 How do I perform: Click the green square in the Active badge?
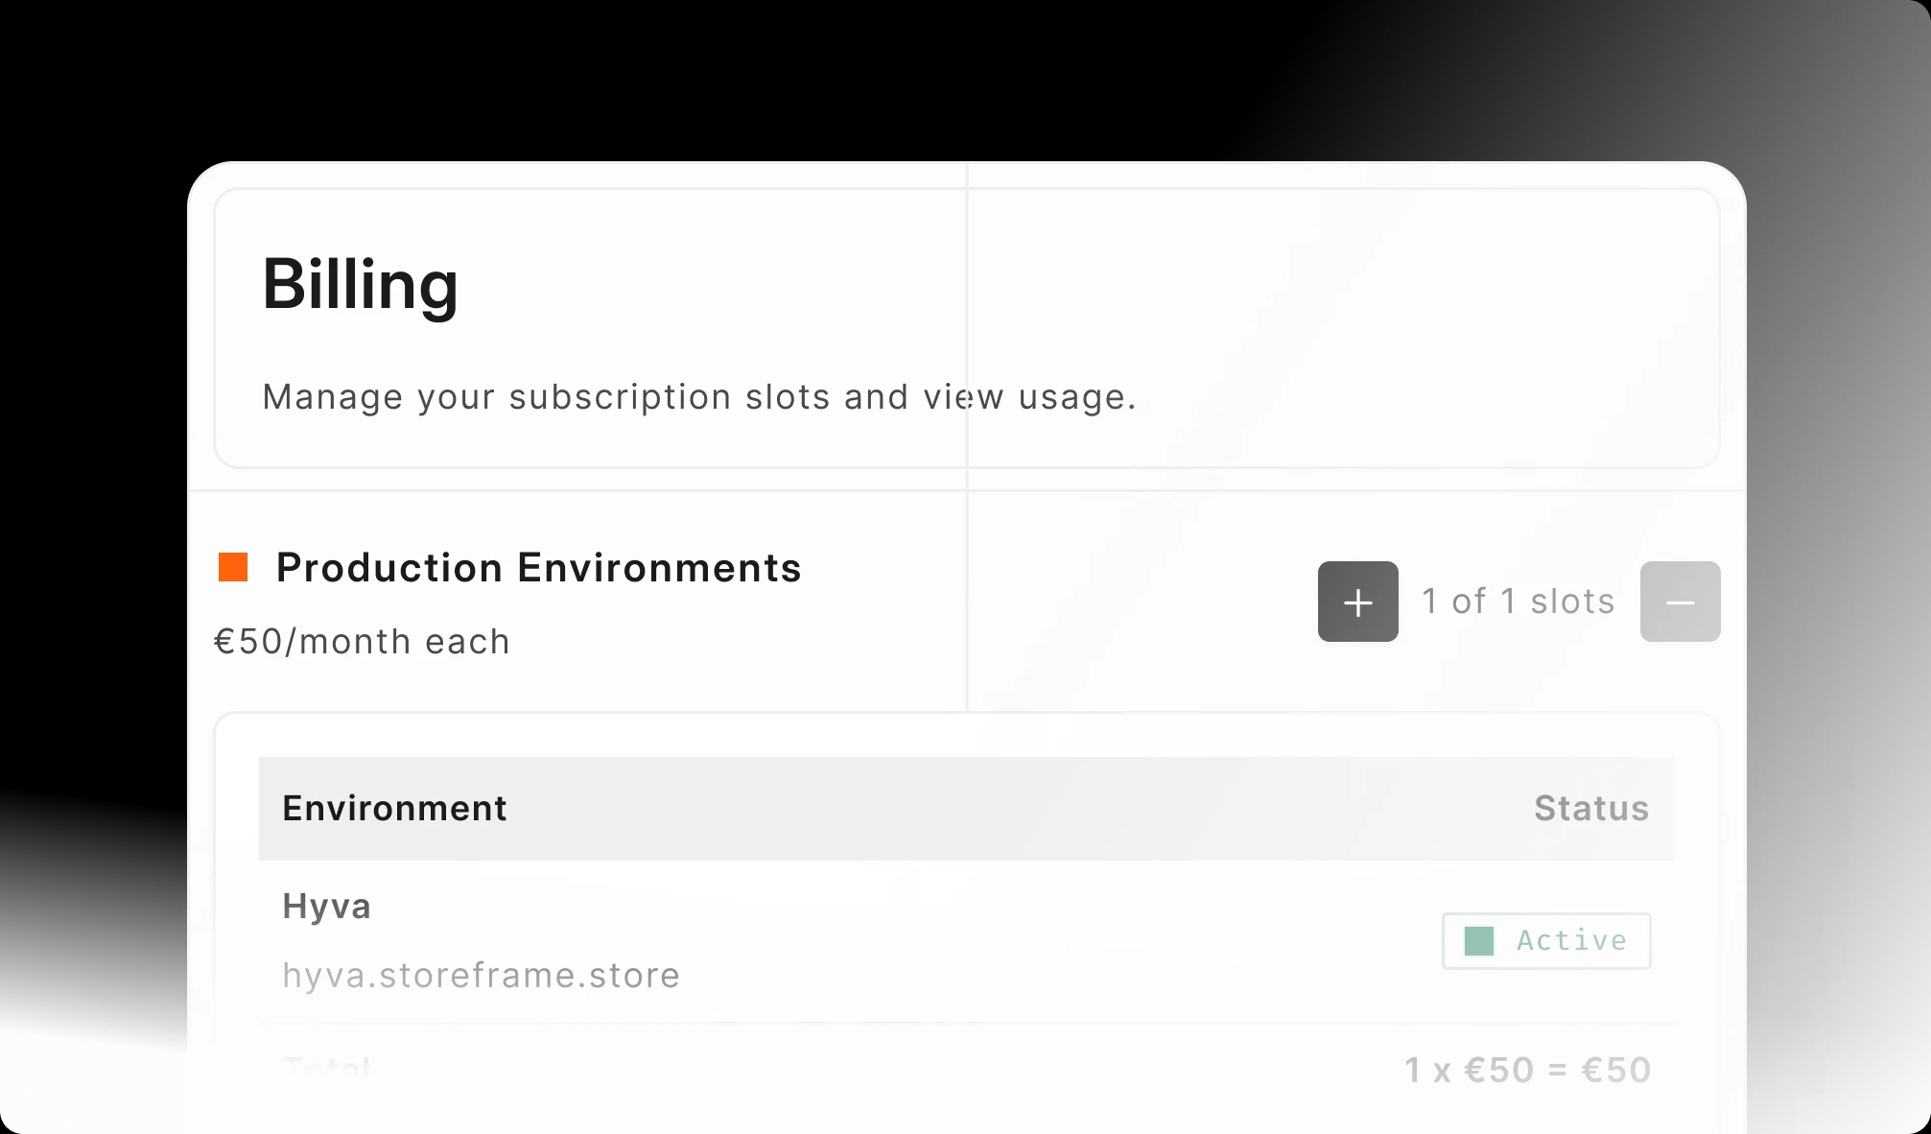click(1479, 941)
